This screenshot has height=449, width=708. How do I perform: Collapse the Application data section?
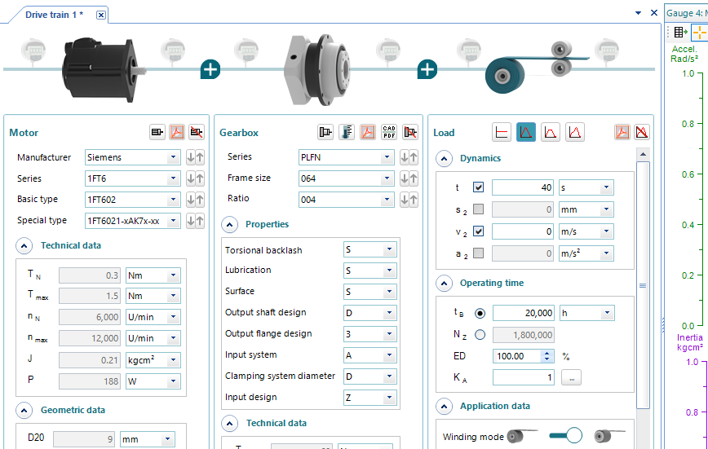[x=445, y=407]
